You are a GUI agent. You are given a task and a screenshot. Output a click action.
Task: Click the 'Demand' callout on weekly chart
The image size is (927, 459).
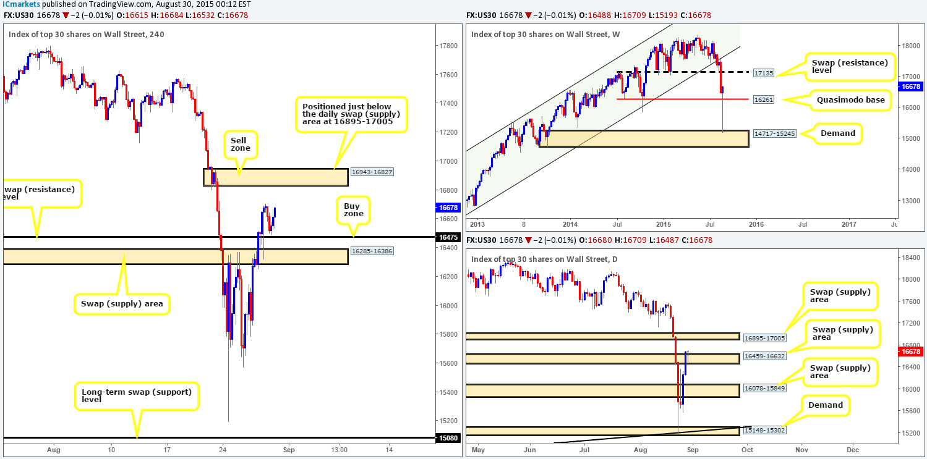(x=837, y=132)
